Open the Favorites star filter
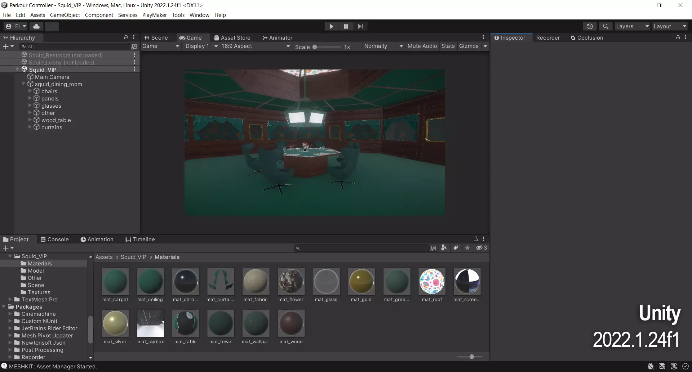692x372 pixels. pos(467,248)
